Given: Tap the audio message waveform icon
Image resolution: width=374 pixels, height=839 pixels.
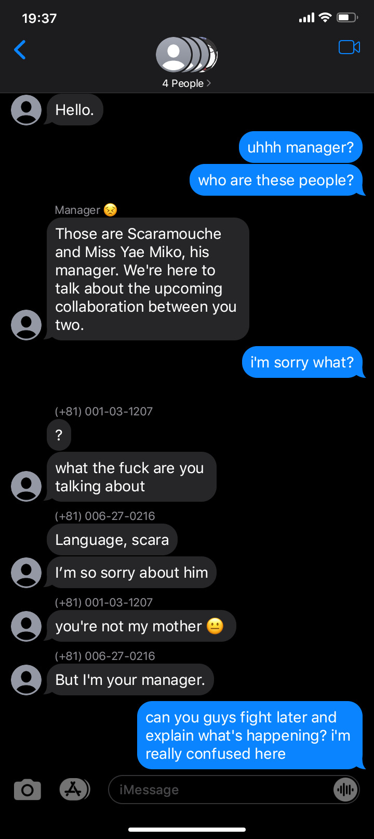Looking at the screenshot, I should [x=345, y=790].
